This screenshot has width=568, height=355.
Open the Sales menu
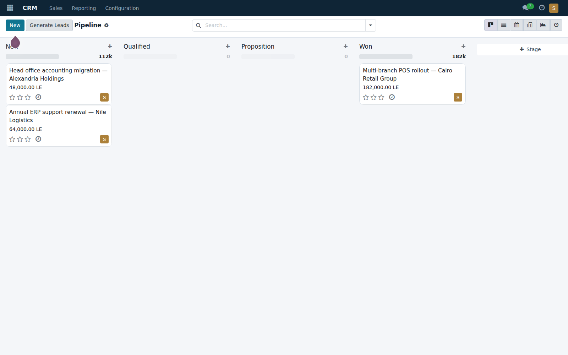point(56,8)
